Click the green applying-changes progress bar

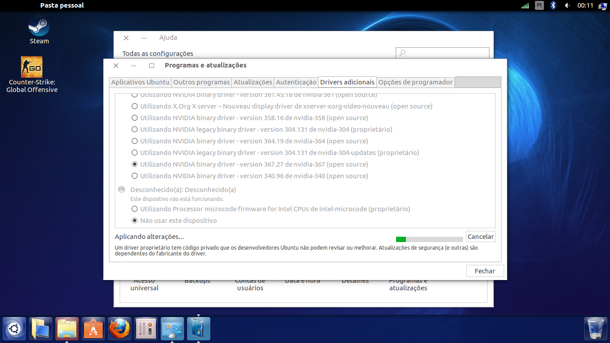click(429, 239)
